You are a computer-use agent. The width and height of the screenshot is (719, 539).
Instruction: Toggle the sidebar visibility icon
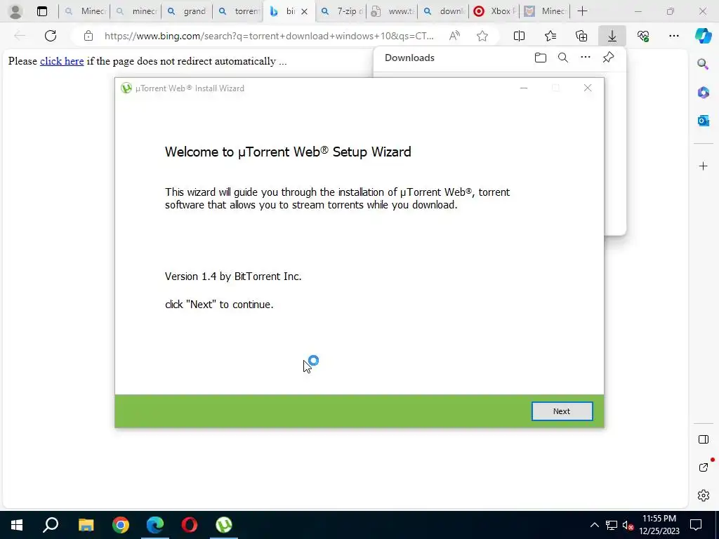click(703, 439)
